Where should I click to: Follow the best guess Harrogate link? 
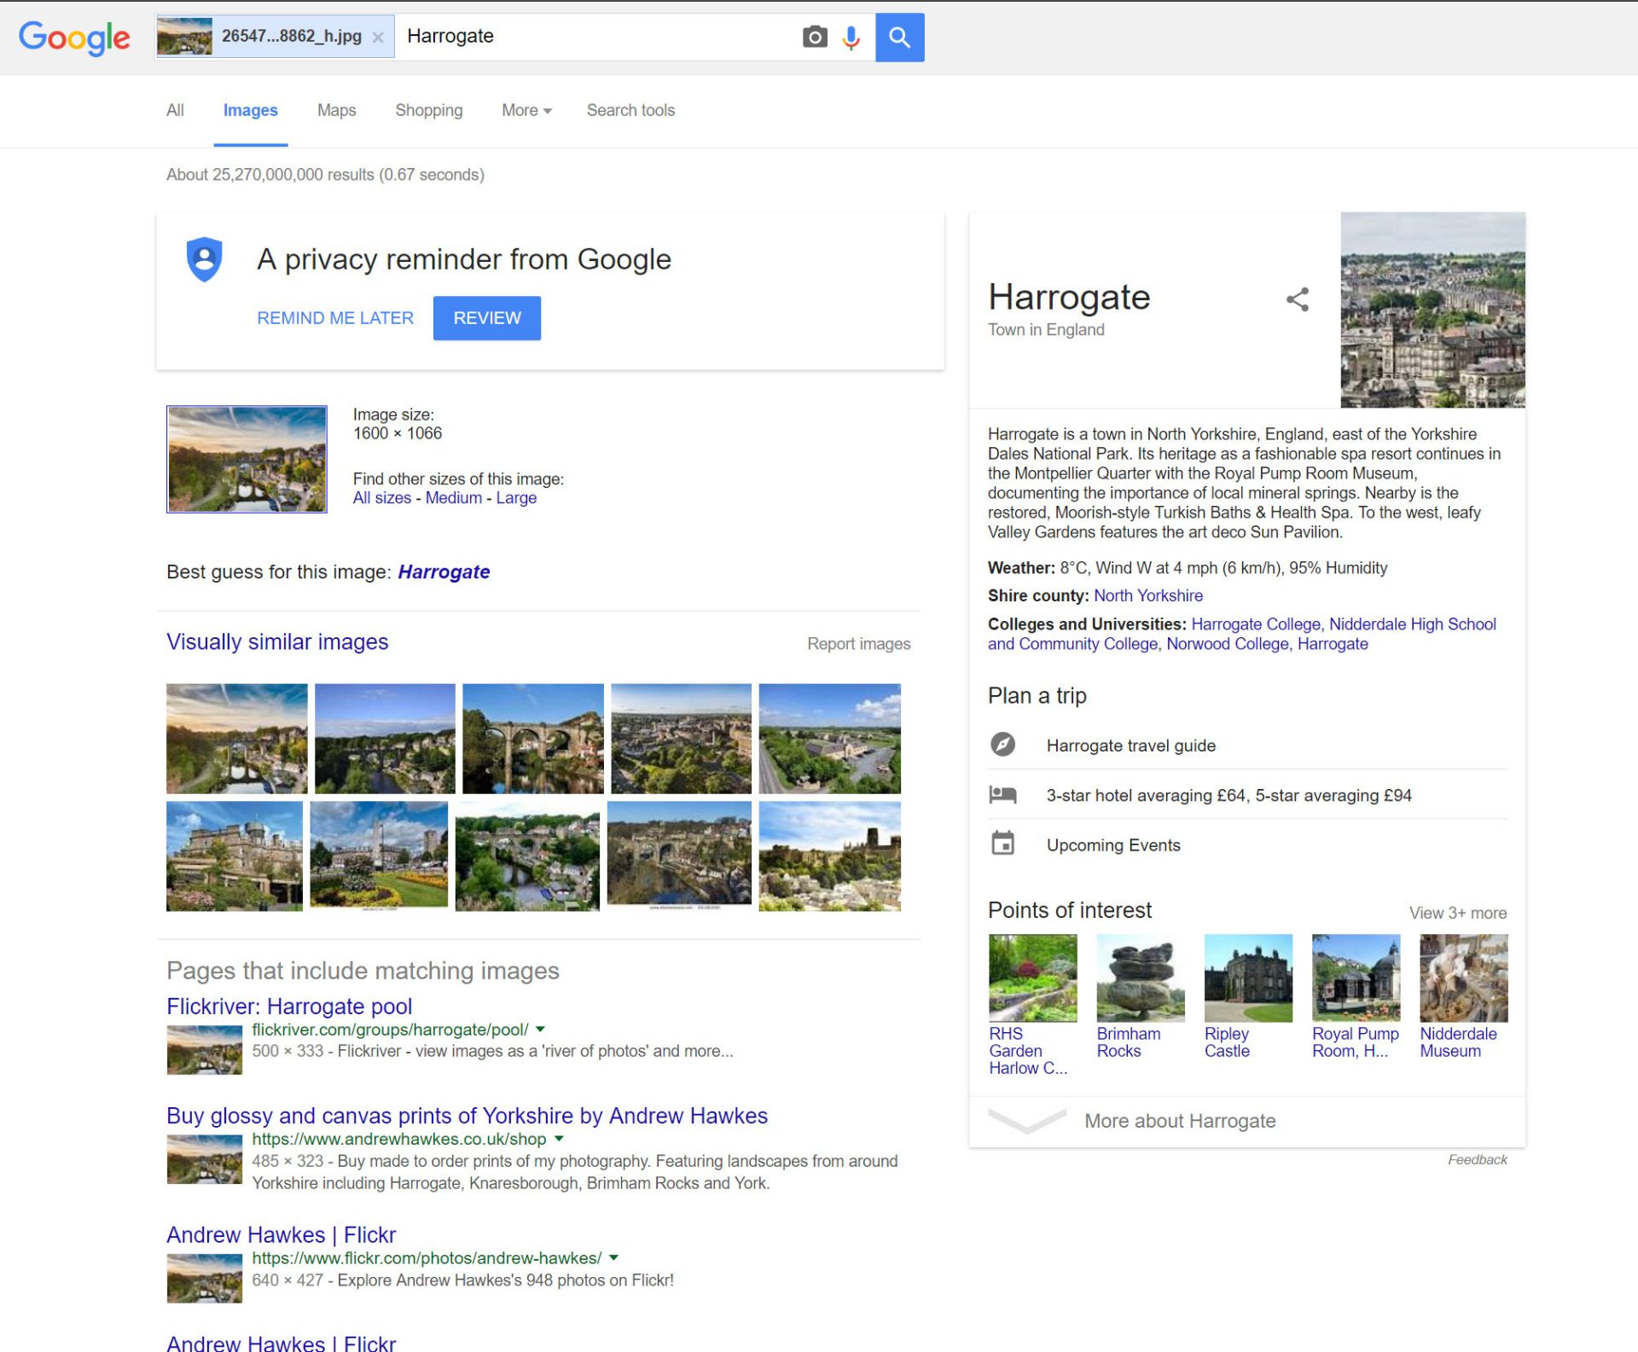tap(444, 572)
